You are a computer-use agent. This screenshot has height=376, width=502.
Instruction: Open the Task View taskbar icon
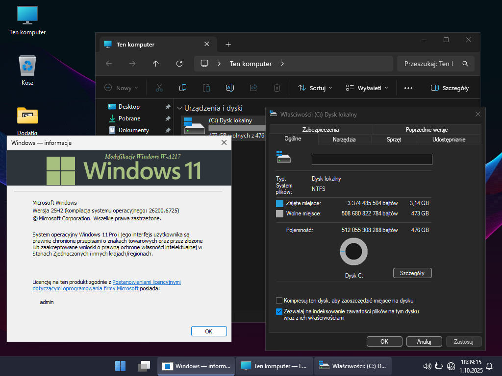[144, 366]
